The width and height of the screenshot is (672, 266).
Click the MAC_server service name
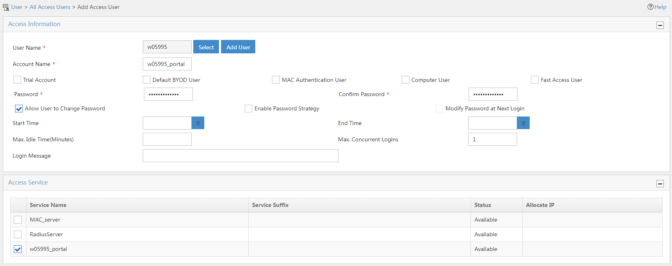click(45, 220)
